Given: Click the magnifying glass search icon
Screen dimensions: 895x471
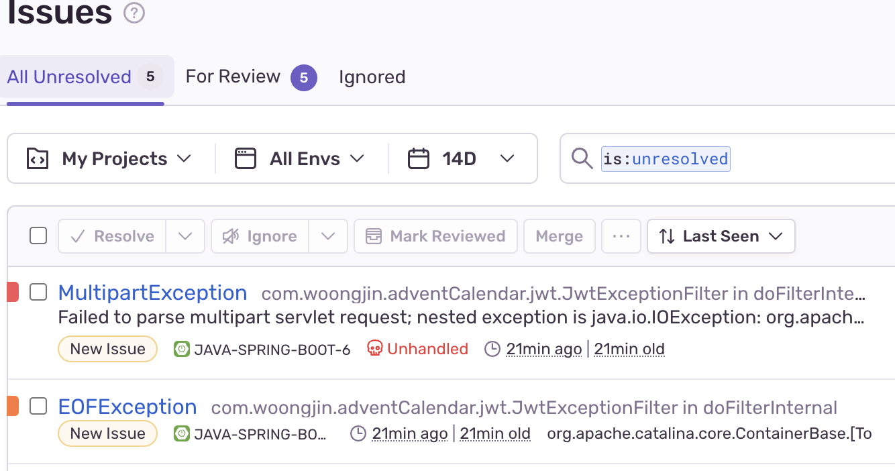Looking at the screenshot, I should click(x=582, y=159).
